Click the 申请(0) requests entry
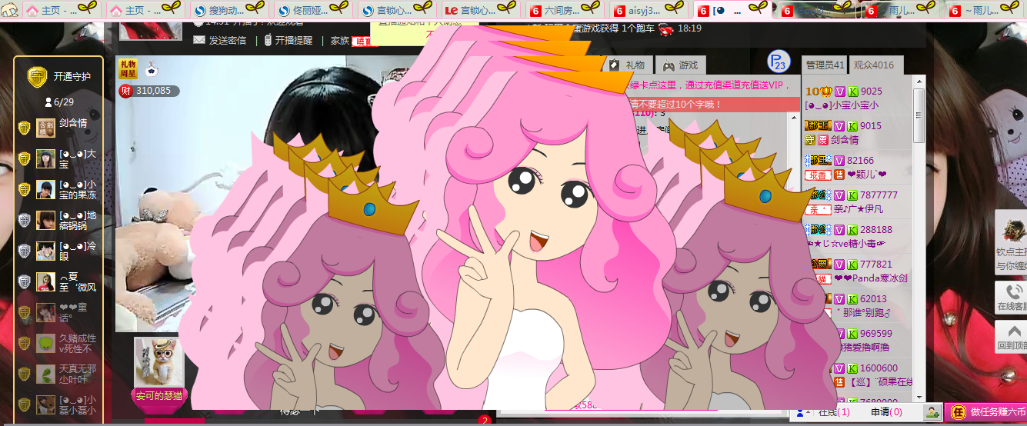This screenshot has width=1027, height=426. pyautogui.click(x=887, y=413)
